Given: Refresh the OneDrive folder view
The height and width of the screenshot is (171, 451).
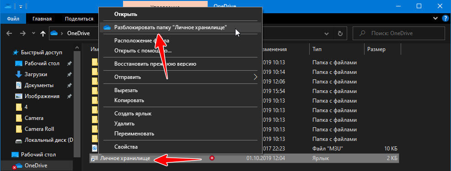Looking at the screenshot, I should click(340, 33).
